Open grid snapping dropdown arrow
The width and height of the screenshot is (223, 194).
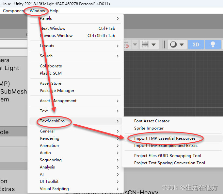(x=135, y=44)
